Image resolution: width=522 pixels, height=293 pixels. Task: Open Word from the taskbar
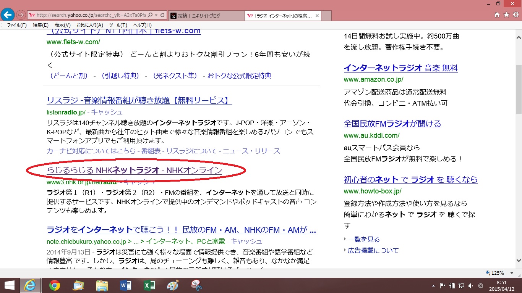click(125, 285)
